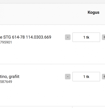The image size is (105, 108).
Task: Click the minus stepper beside second 1 tk
Action: pos(68,77)
